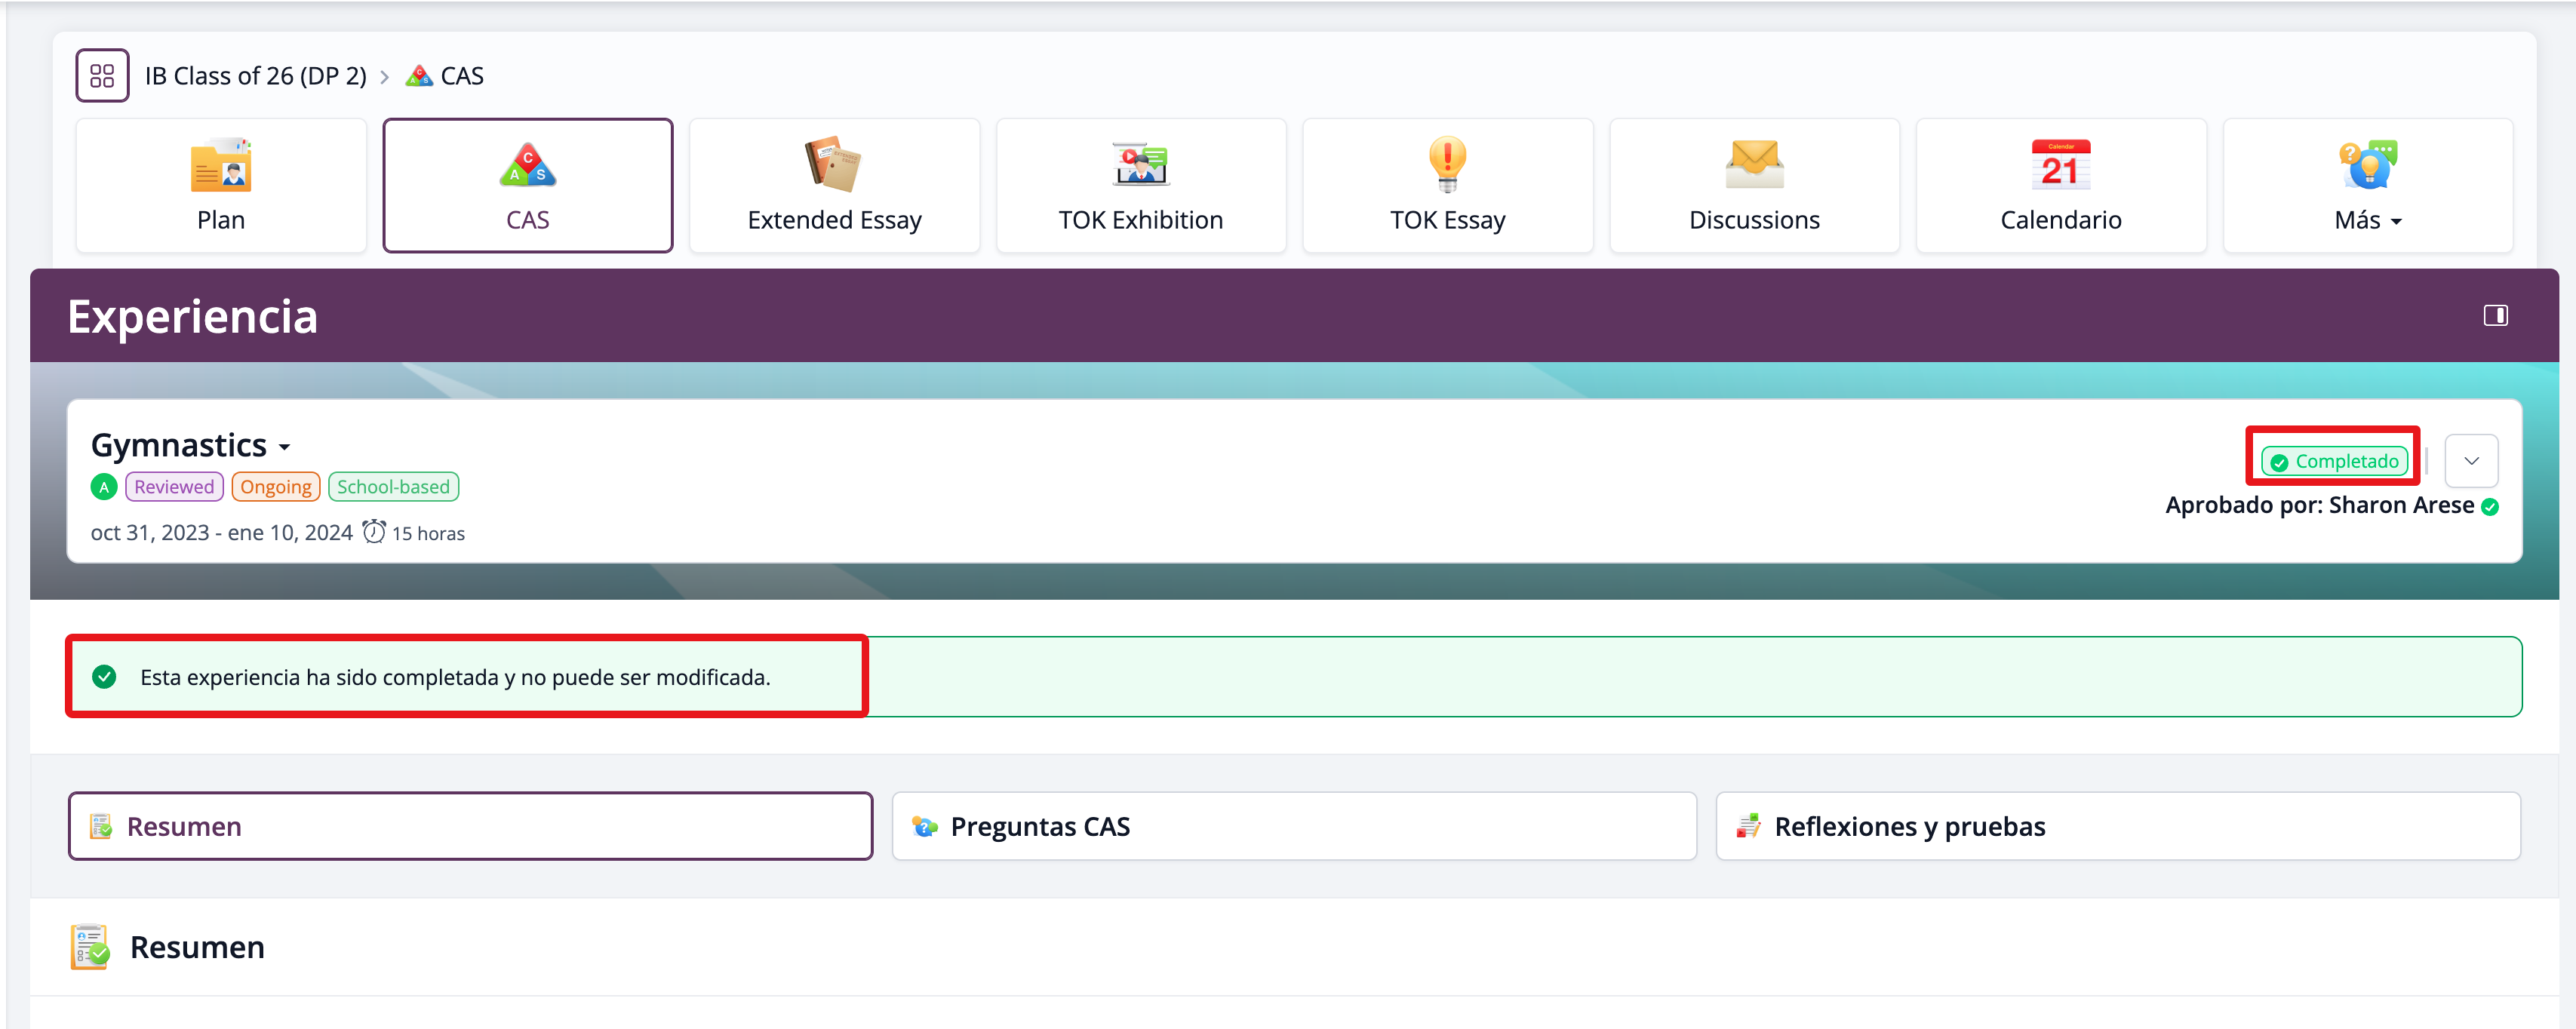Click the dashboard grid icon in breadcrumb
The height and width of the screenshot is (1029, 2576).
pyautogui.click(x=102, y=76)
